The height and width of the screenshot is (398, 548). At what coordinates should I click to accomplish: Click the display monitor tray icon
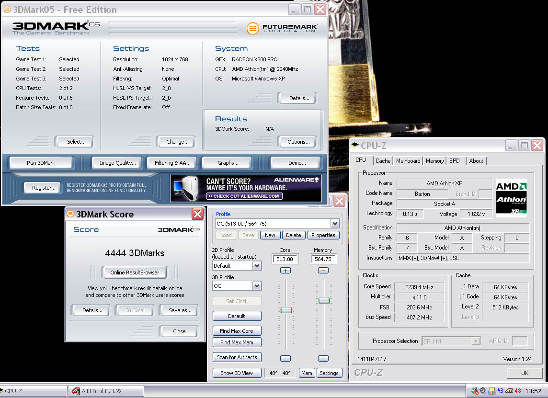click(x=491, y=391)
